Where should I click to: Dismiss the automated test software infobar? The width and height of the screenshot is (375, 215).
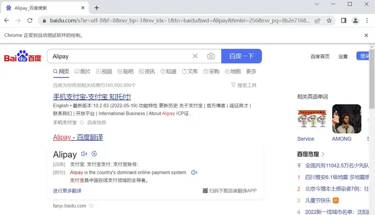pyautogui.click(x=366, y=35)
